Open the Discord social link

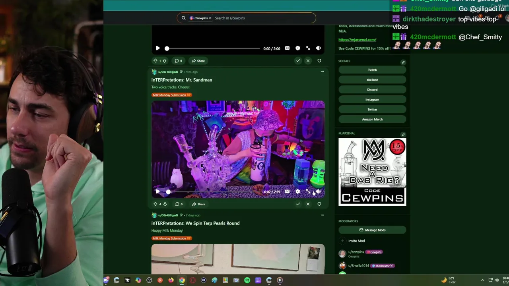(x=372, y=90)
